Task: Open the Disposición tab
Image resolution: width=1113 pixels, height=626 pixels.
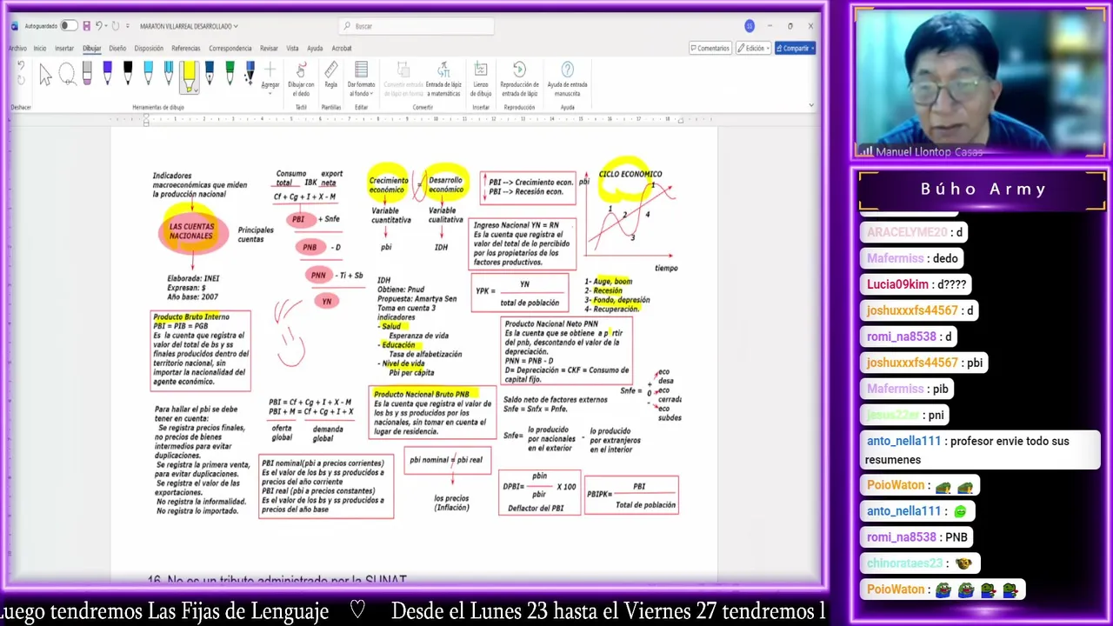Action: click(x=149, y=49)
